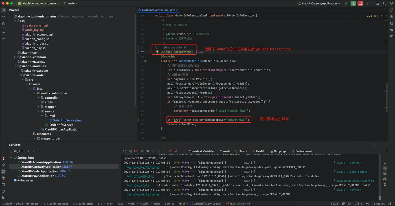Collapse all services icon
Screen dimensions: 395x206
point(33,151)
